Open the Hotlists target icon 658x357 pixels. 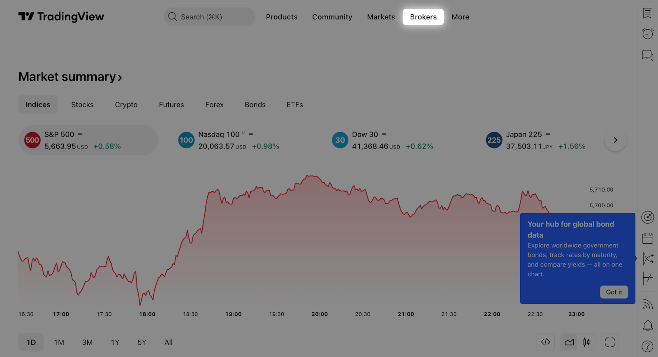[648, 217]
